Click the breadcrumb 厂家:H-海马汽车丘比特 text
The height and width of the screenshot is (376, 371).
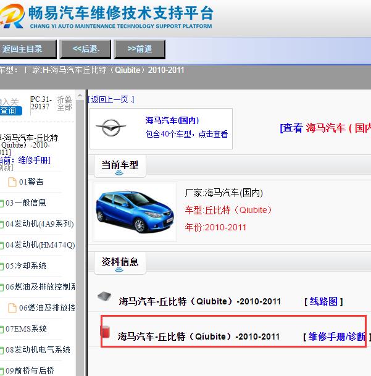(x=104, y=70)
